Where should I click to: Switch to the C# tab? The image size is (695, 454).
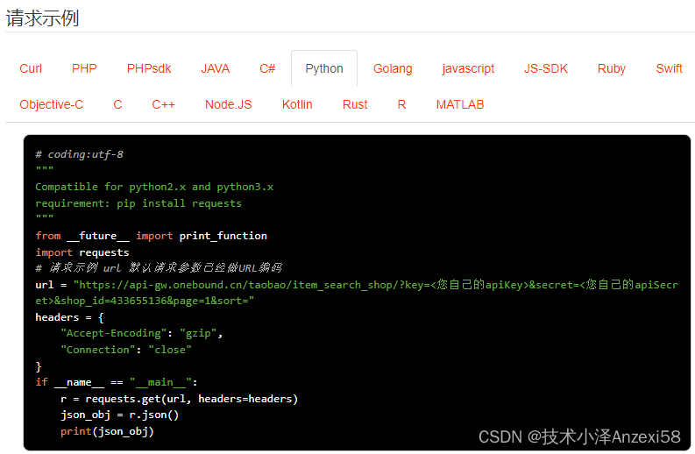(267, 68)
